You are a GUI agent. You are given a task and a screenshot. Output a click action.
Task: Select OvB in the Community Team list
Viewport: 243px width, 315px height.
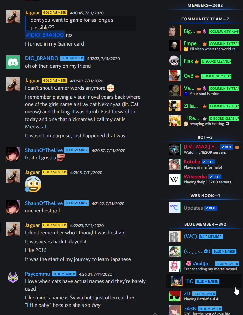(x=204, y=76)
